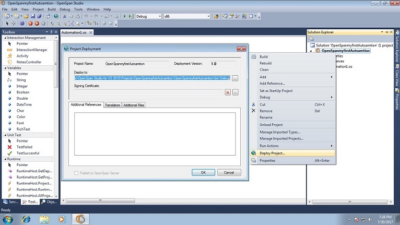
Task: Click Solution Explorer toolbar icon
Action: tap(311, 39)
